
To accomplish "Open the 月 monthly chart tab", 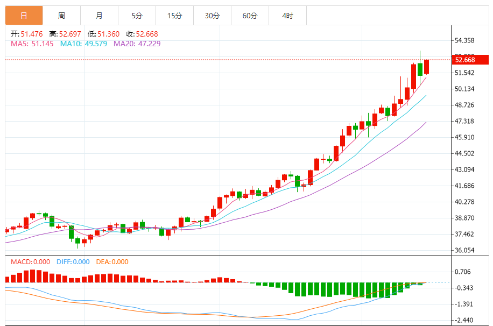I will coord(99,16).
